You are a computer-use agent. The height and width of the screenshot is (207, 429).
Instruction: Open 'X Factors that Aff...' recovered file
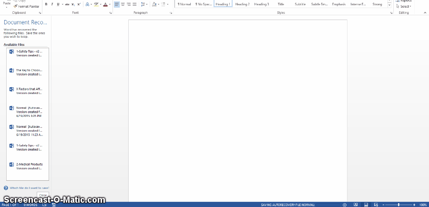tap(28, 91)
